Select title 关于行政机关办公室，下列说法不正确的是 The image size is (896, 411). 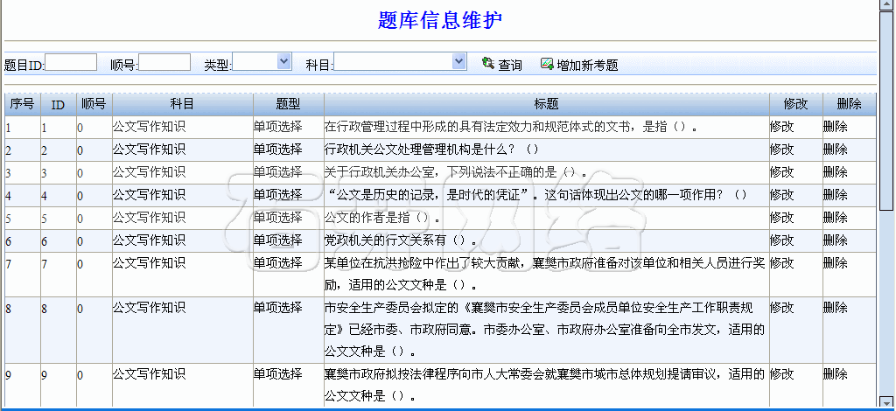pyautogui.click(x=455, y=172)
